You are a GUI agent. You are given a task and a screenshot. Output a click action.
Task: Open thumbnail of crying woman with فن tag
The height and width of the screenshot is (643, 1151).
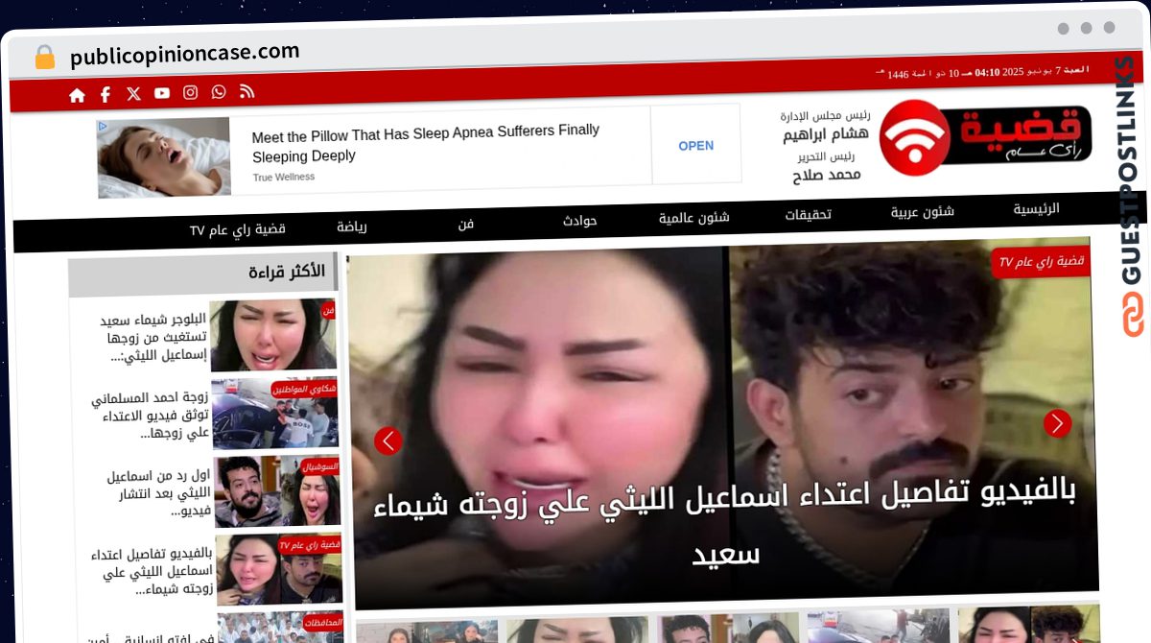tap(273, 335)
